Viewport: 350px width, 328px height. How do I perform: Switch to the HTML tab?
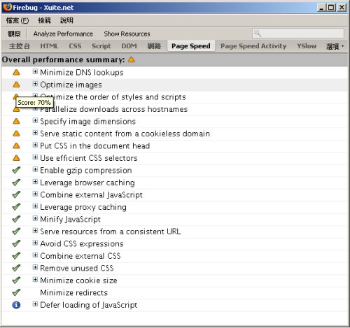click(x=49, y=46)
